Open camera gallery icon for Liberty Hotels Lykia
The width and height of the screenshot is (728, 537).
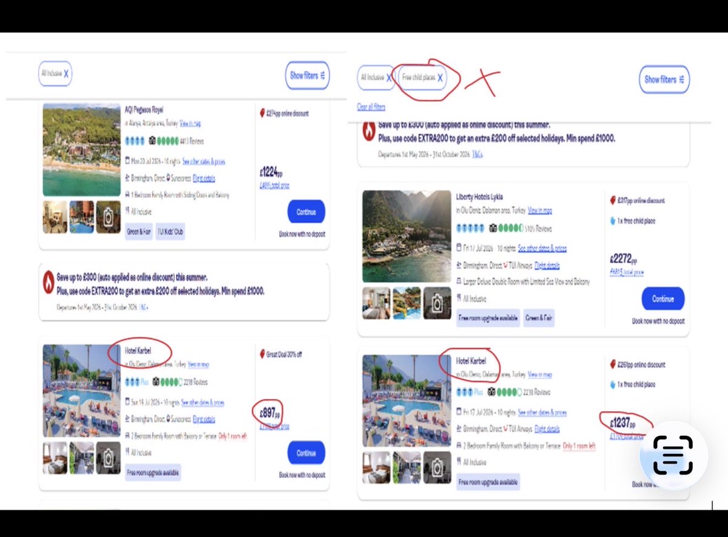pos(437,303)
